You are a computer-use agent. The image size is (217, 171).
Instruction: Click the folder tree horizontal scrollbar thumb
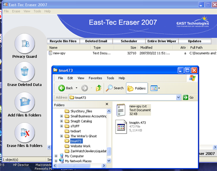74,166
